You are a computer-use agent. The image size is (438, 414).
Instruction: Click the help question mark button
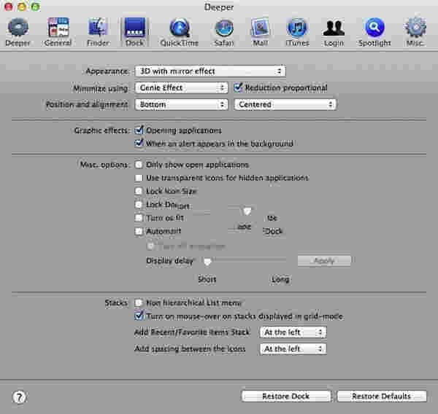20,397
